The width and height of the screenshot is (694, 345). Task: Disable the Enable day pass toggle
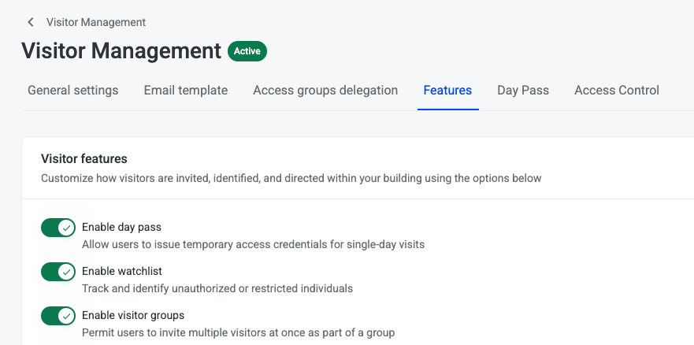point(58,228)
